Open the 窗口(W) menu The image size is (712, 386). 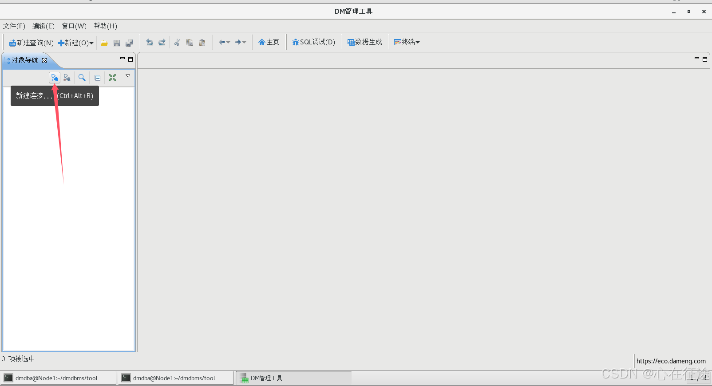(74, 26)
